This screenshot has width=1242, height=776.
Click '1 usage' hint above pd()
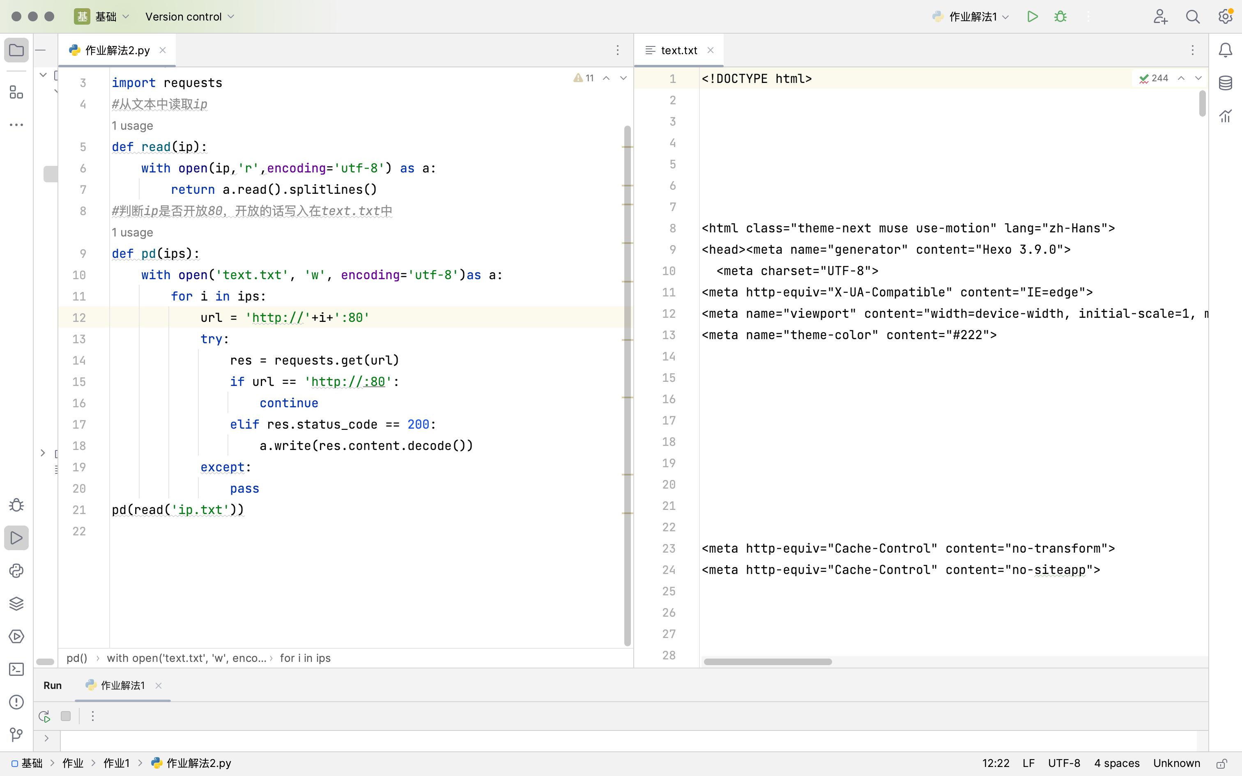click(132, 232)
